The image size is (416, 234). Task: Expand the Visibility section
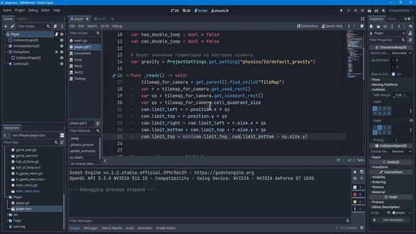coord(378,177)
